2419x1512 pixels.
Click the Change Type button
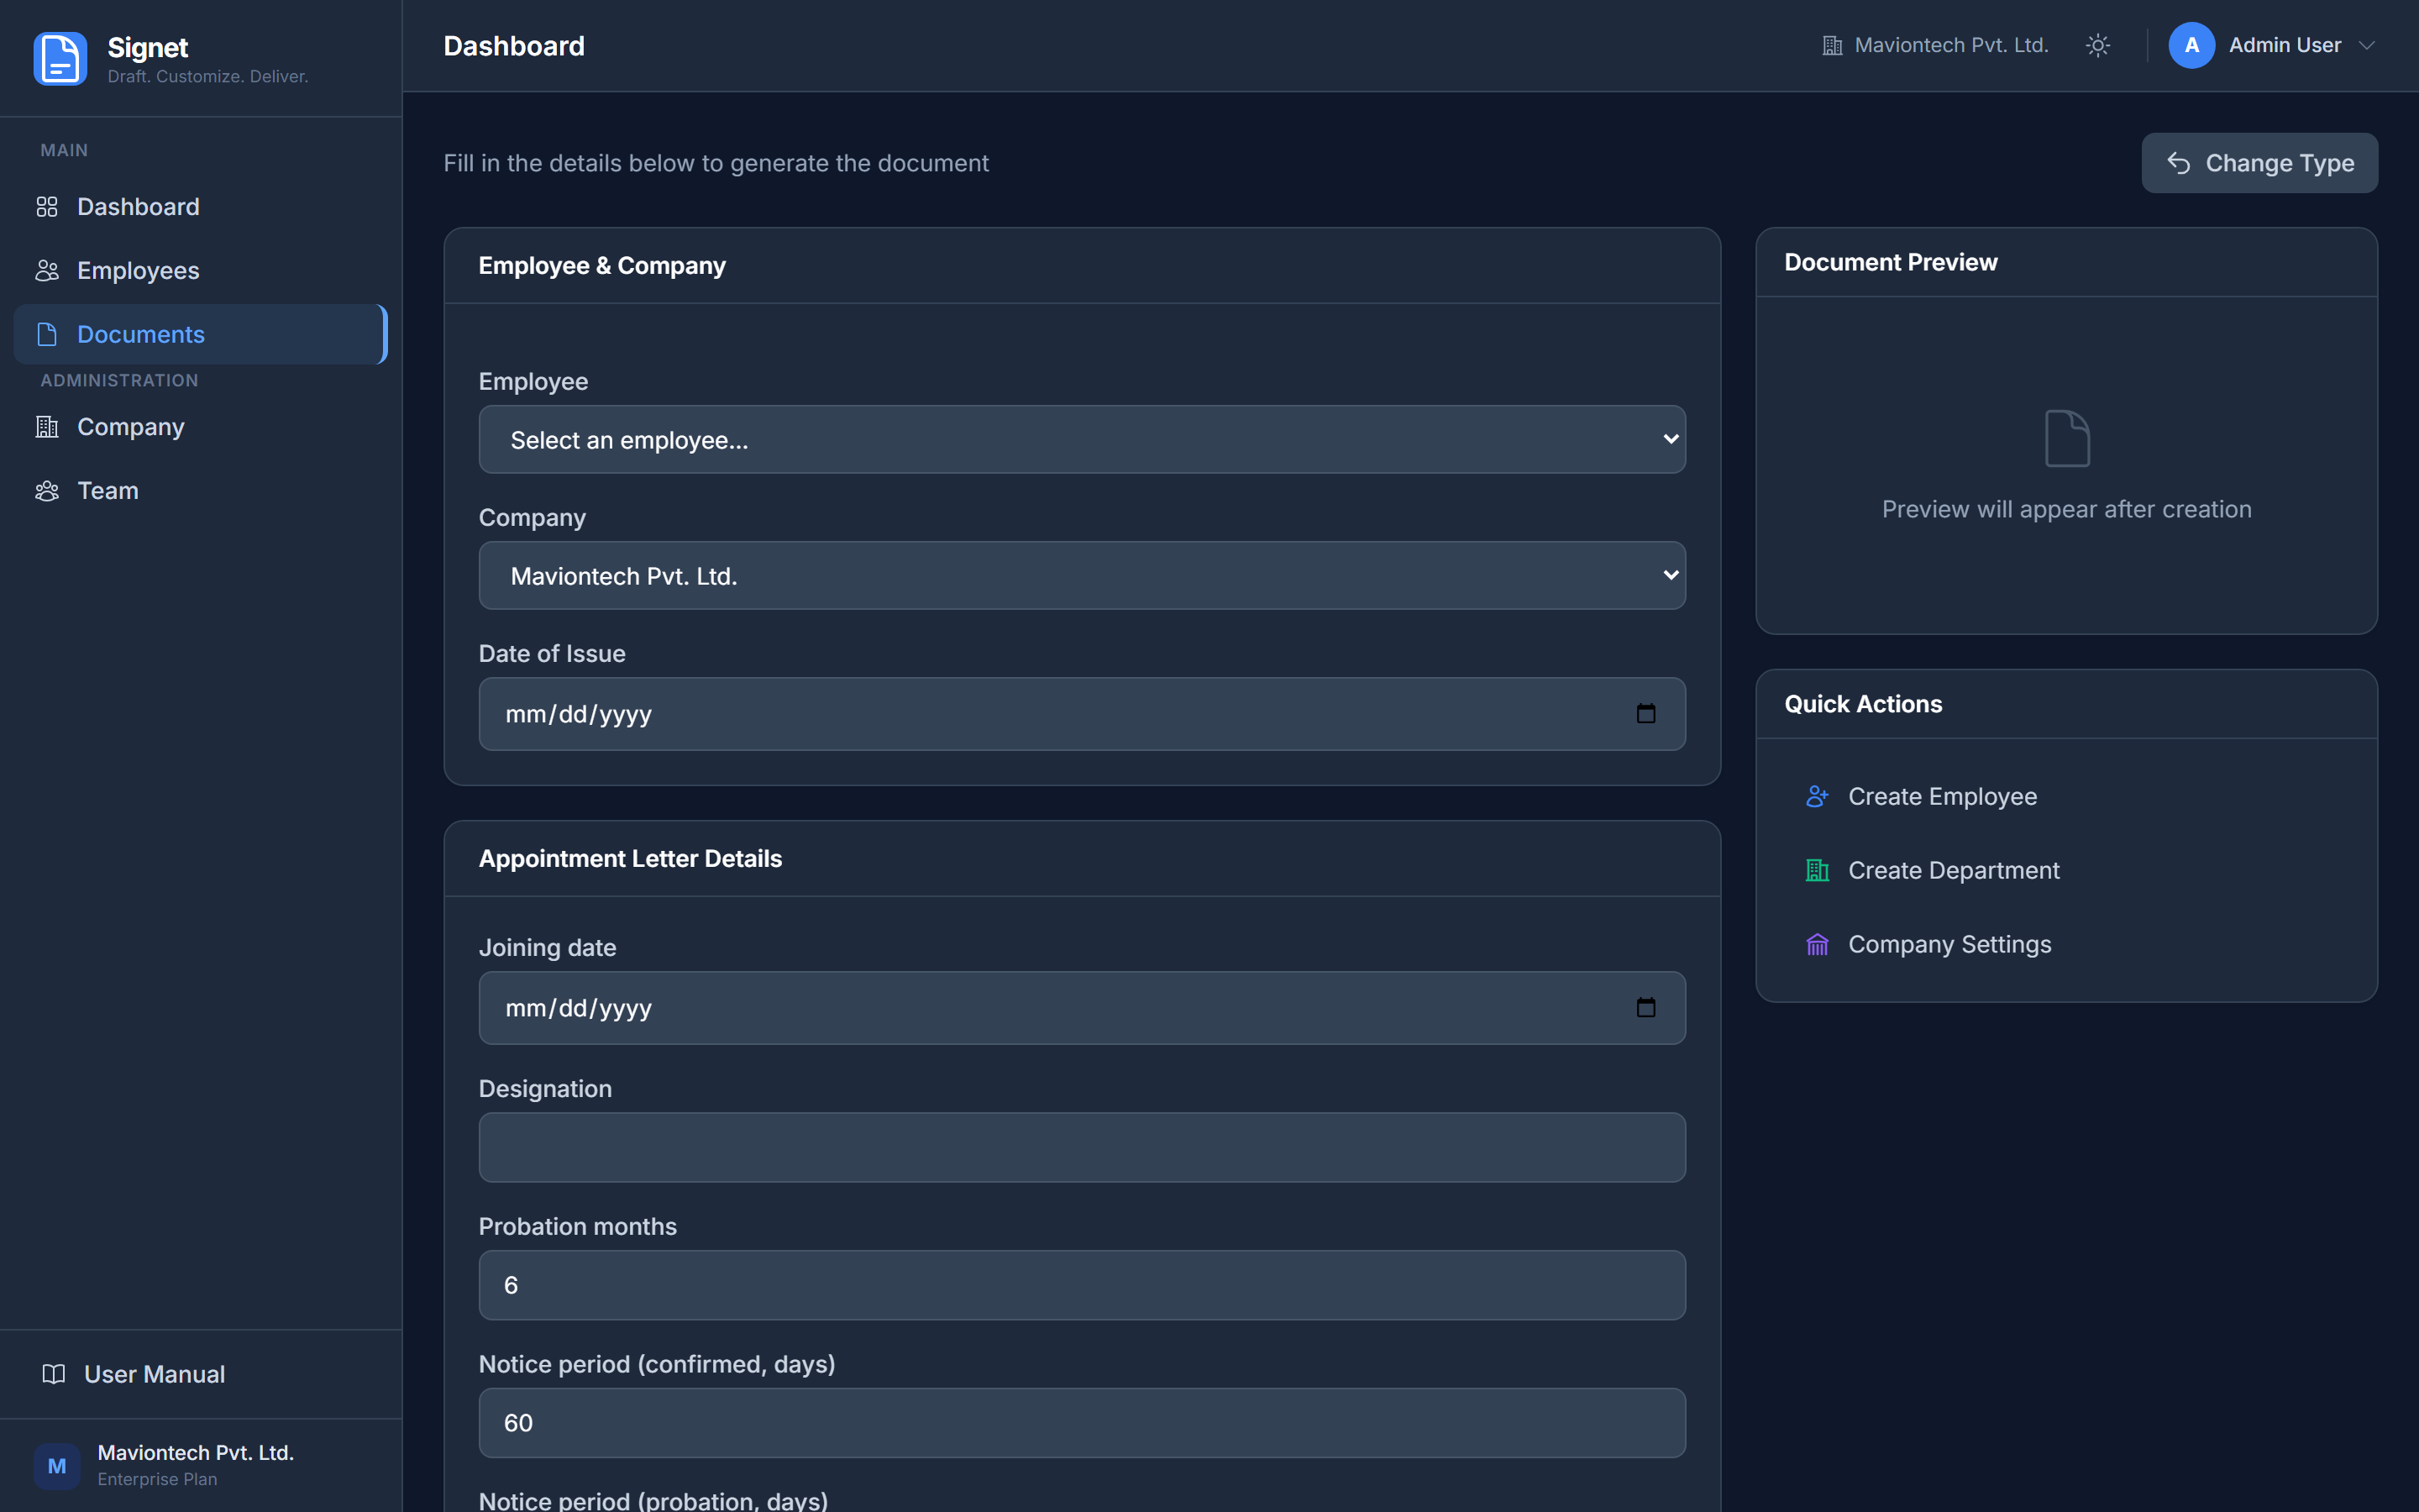(x=2259, y=163)
